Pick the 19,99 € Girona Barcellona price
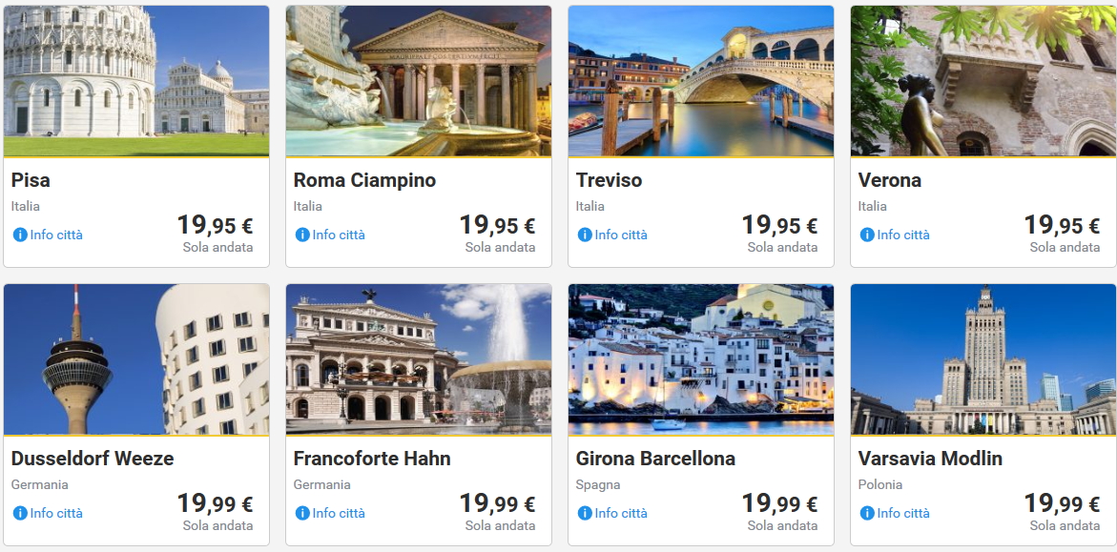The height and width of the screenshot is (552, 1117). tap(779, 504)
